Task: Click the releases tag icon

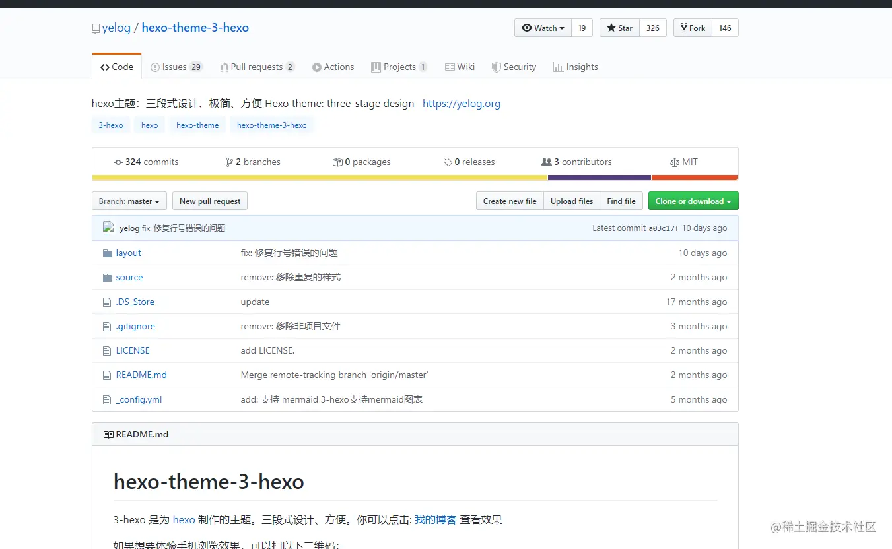Action: click(448, 162)
